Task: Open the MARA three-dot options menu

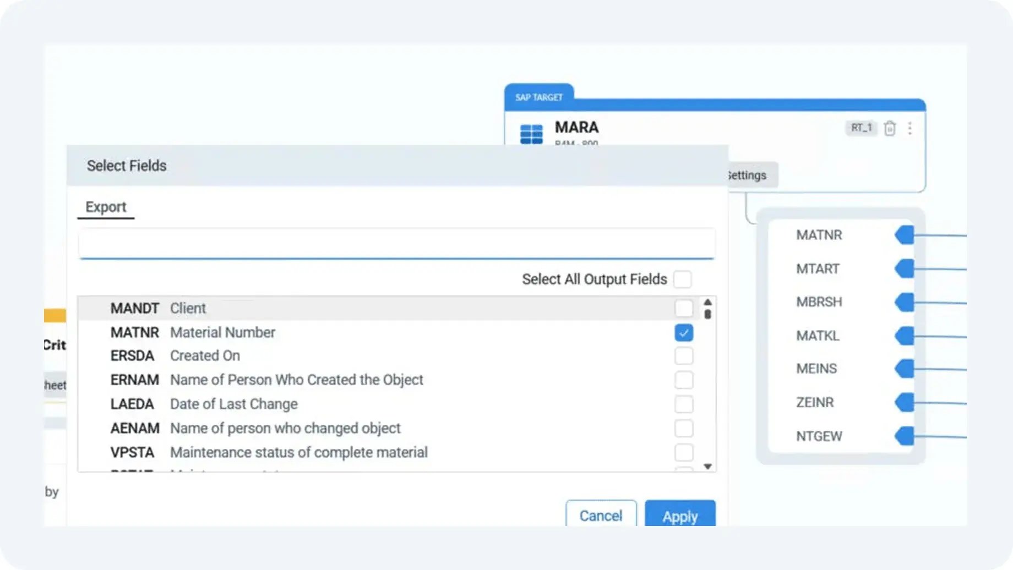Action: tap(909, 128)
